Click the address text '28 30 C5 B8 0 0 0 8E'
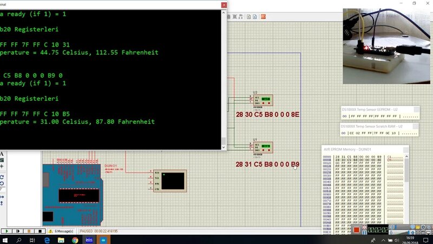This screenshot has width=433, height=244. coord(267,114)
